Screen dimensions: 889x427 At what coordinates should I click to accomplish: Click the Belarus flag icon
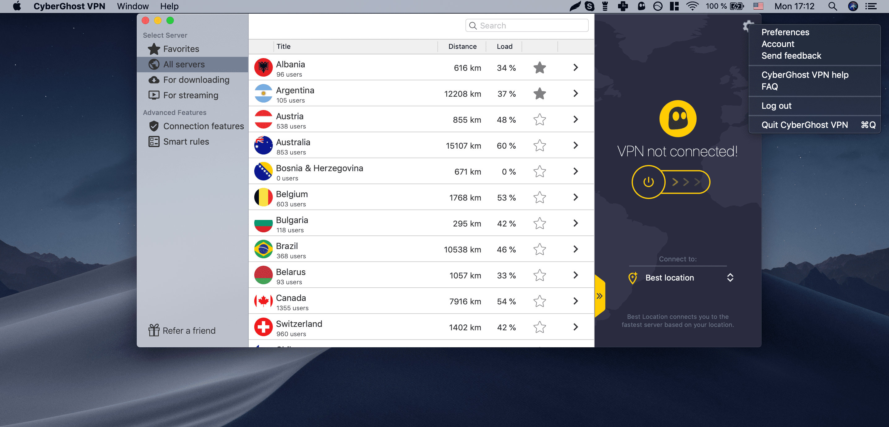tap(263, 275)
